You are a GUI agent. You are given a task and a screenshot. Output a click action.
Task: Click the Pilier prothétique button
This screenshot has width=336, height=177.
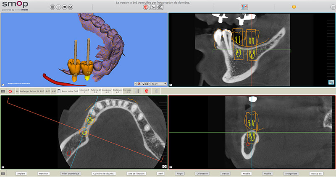pos(71,173)
